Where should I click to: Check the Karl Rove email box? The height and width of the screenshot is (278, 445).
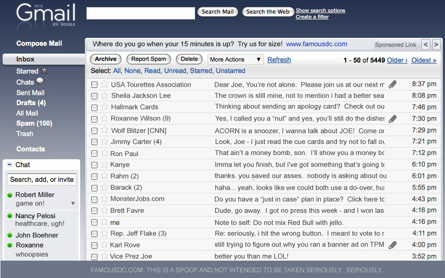click(x=94, y=245)
